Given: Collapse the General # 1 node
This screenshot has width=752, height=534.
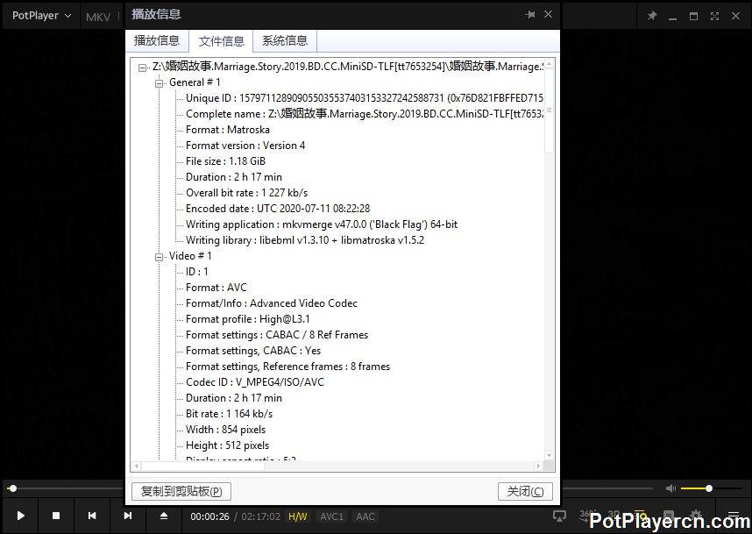Looking at the screenshot, I should (160, 83).
